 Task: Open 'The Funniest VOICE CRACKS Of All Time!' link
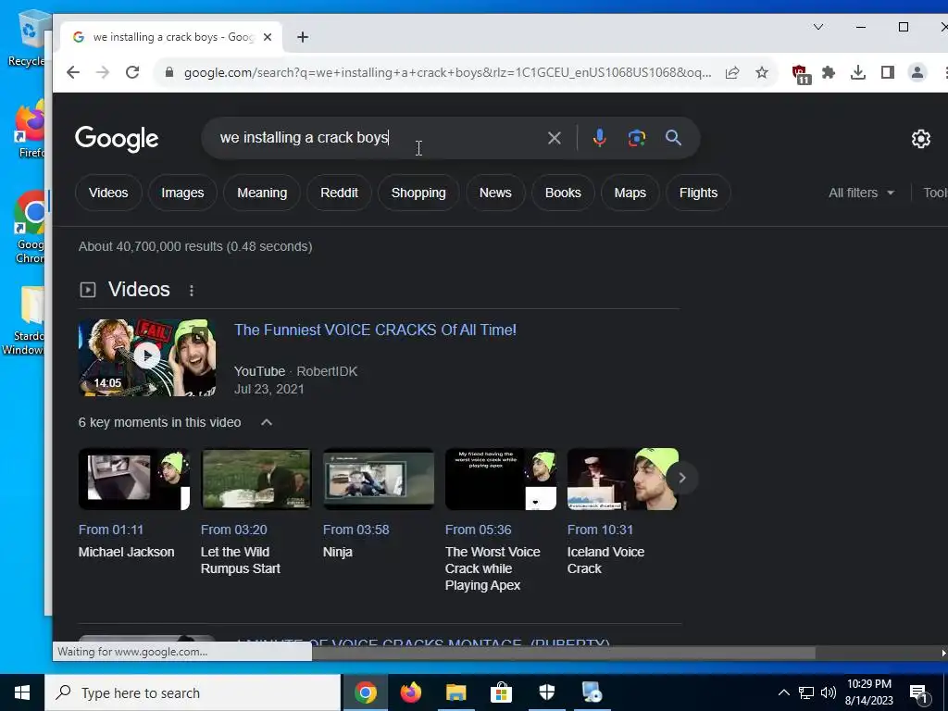(x=376, y=331)
